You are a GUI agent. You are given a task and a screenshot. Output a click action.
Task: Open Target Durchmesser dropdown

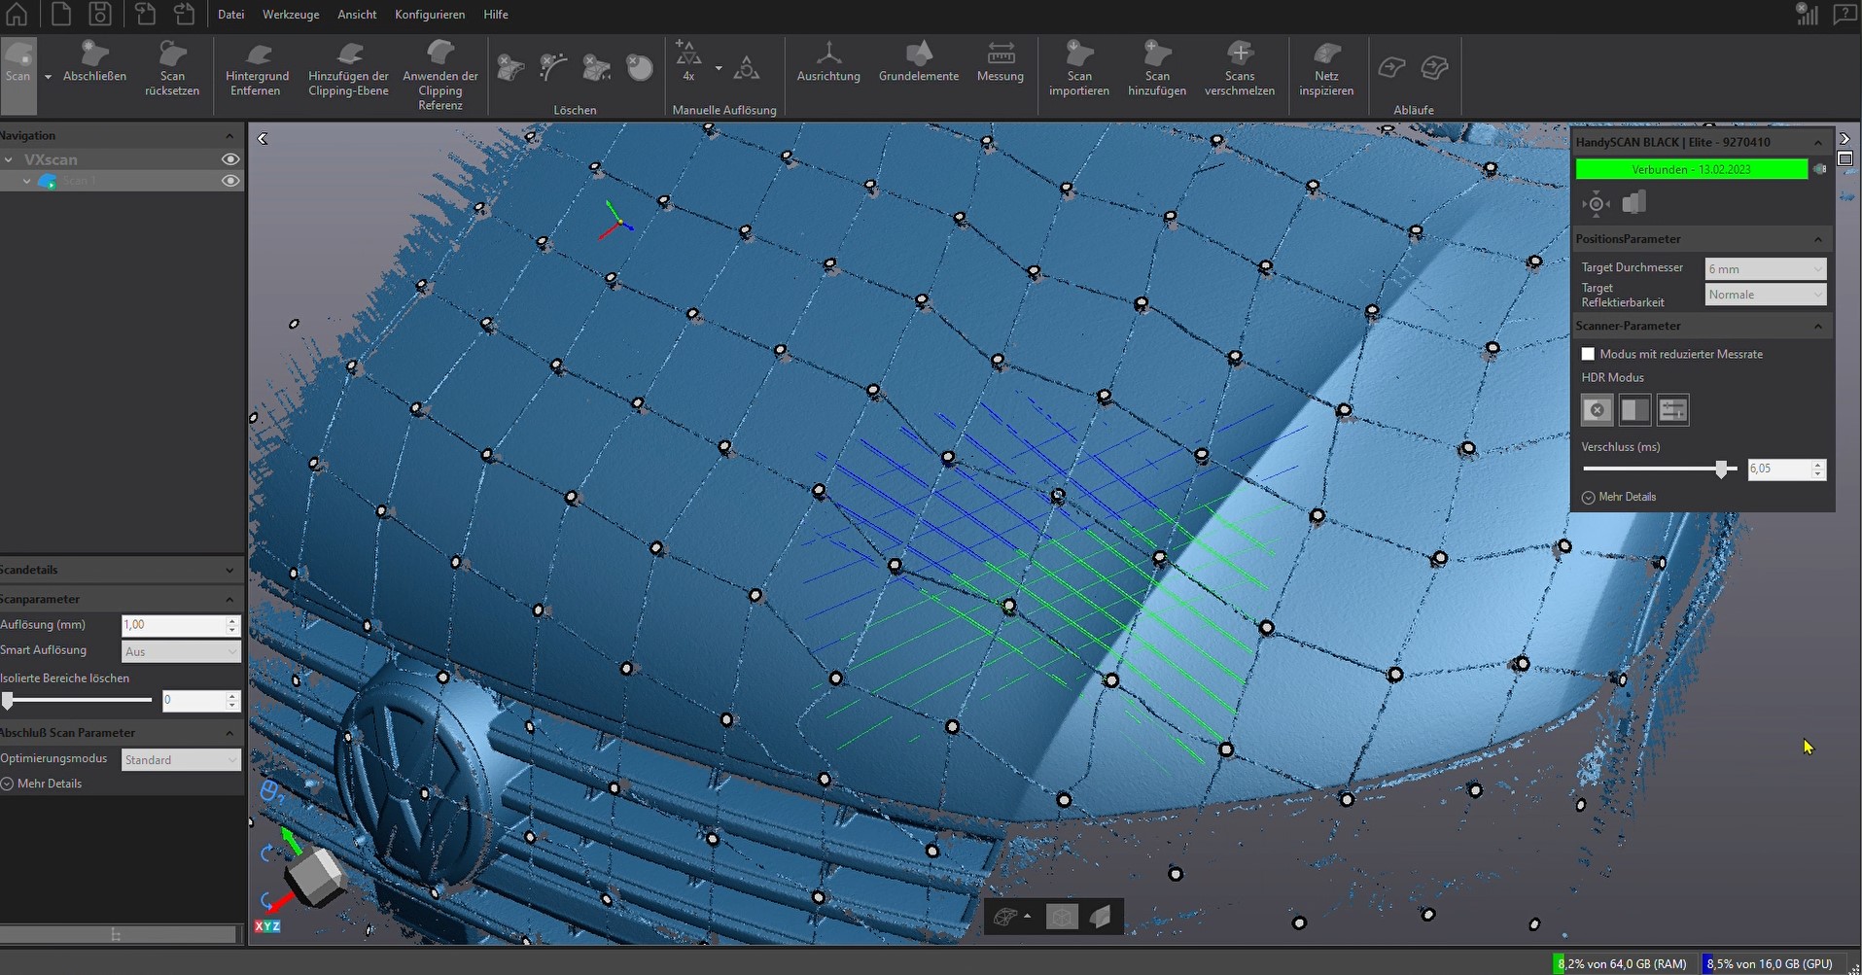[1765, 269]
